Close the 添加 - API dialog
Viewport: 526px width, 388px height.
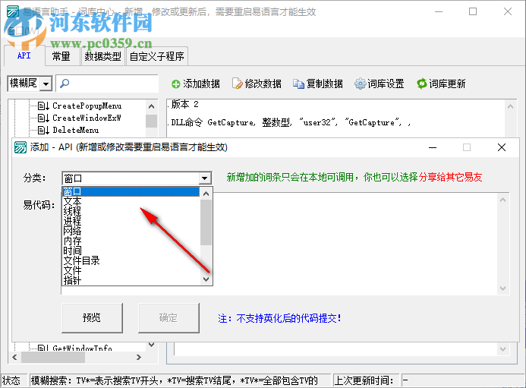pos(502,147)
